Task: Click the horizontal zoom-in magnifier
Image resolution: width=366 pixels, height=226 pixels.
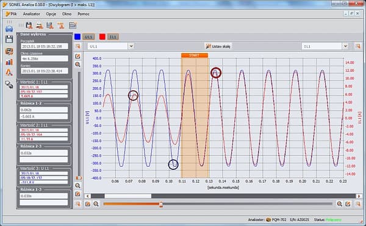Action: click(339, 204)
